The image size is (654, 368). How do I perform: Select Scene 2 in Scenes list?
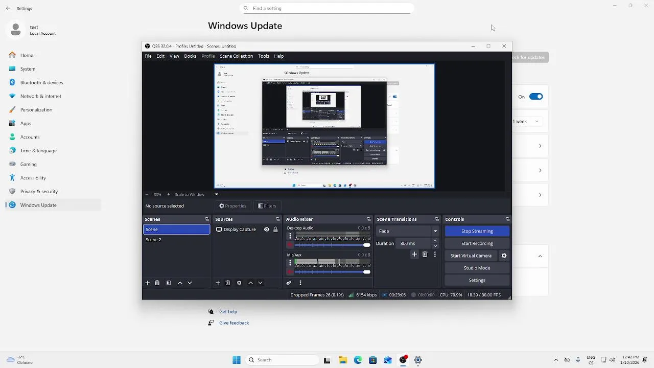(176, 240)
